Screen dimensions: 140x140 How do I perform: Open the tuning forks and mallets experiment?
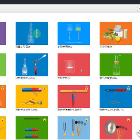click(x=74, y=128)
